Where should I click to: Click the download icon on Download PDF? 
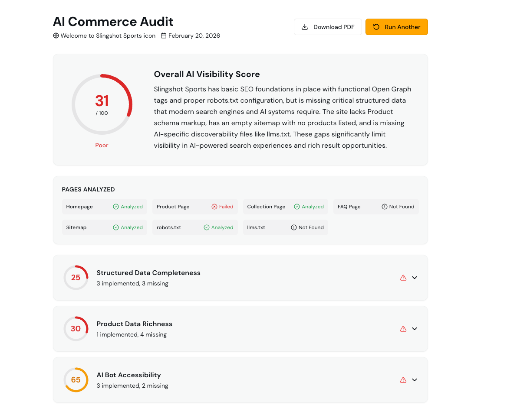tap(304, 26)
